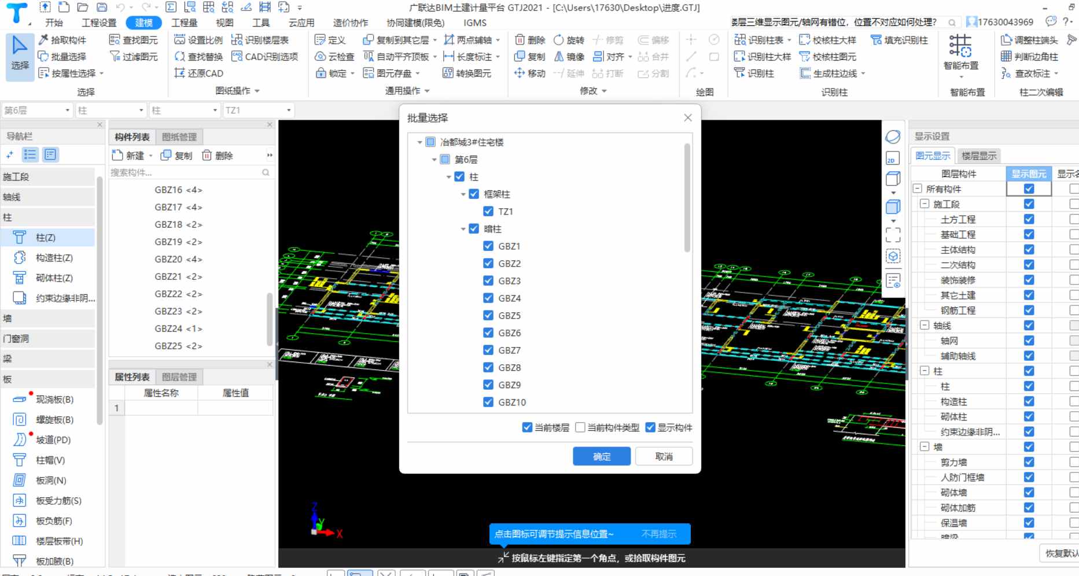The image size is (1079, 576).
Task: Open the 过滤图元 filter tool
Action: tap(134, 57)
